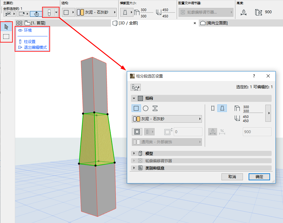Expand the 模型 panel

pos(201,153)
